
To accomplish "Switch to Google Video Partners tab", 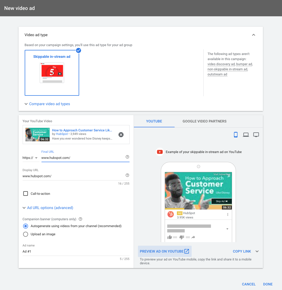I will (204, 121).
